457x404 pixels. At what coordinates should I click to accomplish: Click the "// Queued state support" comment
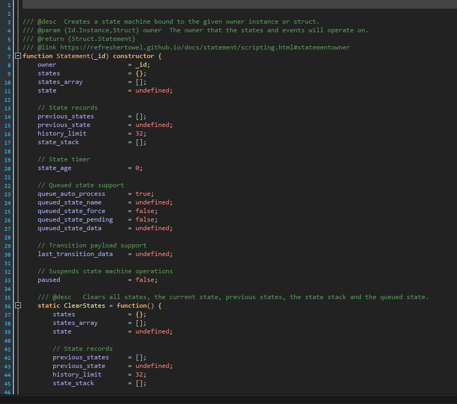click(x=81, y=185)
